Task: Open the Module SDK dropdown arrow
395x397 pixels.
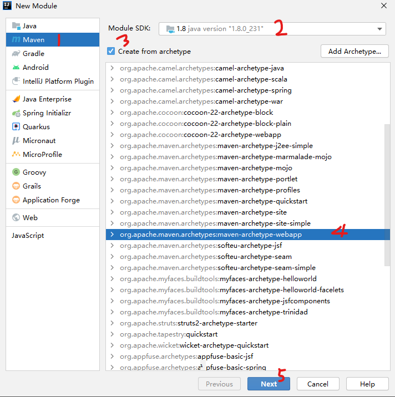Action: click(x=379, y=29)
